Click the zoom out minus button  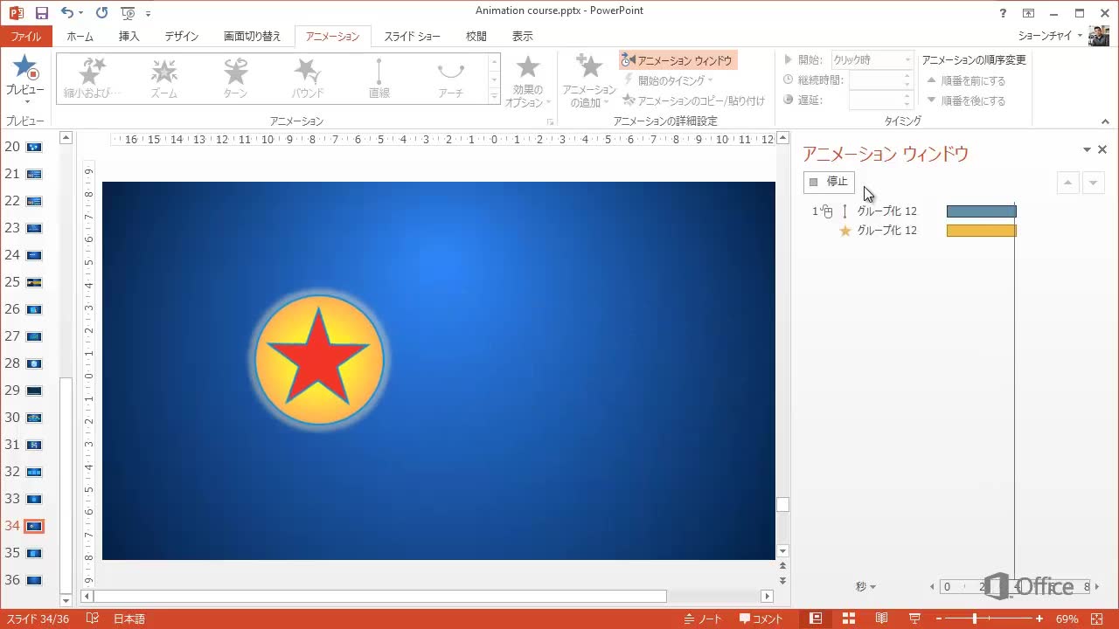point(940,619)
